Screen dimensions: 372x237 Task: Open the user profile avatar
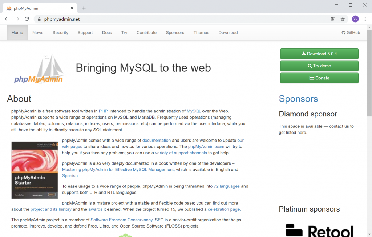click(x=355, y=19)
